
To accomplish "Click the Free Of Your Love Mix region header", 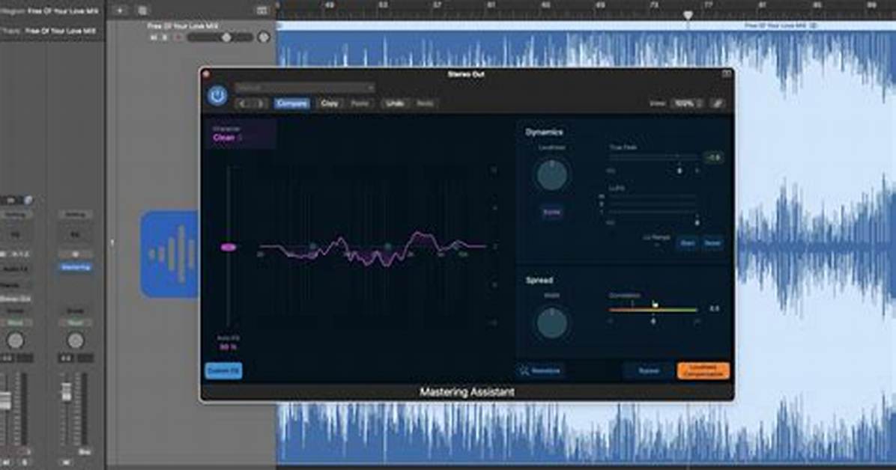I will (587, 25).
